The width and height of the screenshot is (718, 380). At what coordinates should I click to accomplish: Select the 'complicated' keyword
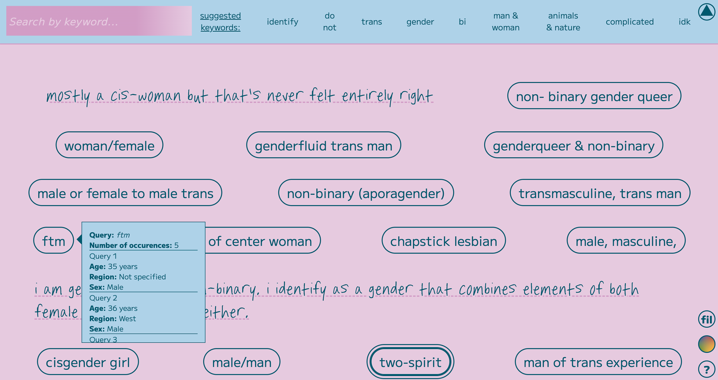click(630, 22)
